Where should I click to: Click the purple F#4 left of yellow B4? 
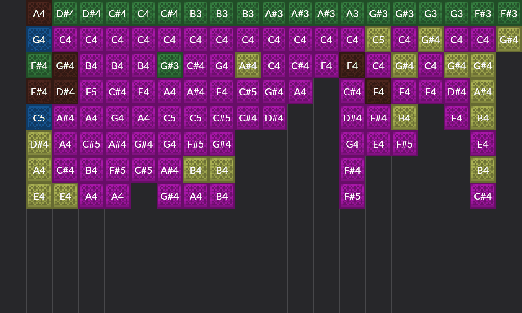(378, 118)
